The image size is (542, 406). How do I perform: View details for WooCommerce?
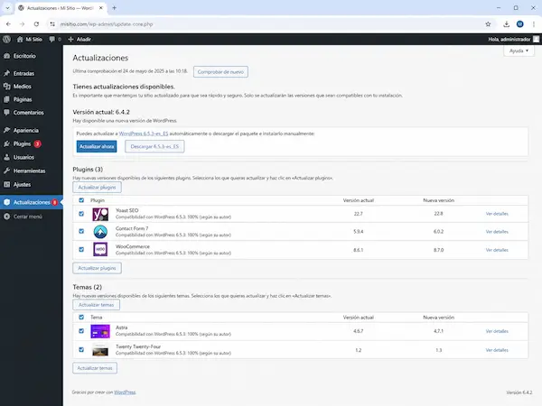click(x=497, y=250)
